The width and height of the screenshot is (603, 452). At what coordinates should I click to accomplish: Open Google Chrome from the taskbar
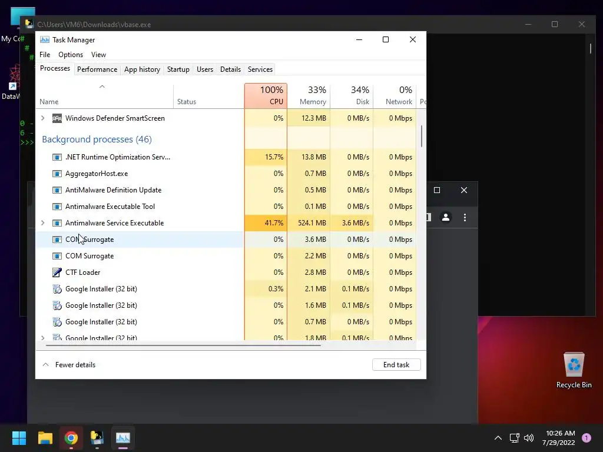click(71, 438)
